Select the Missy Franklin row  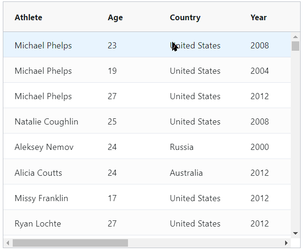(x=147, y=198)
